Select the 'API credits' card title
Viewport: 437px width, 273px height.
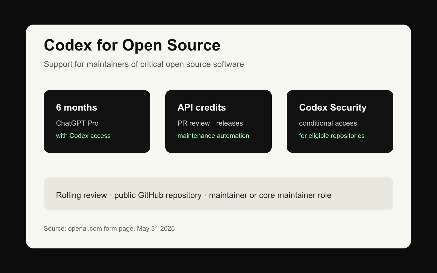tap(202, 107)
